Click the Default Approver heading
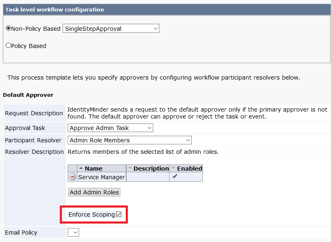Viewport: 331px width, 242px height. (28, 95)
